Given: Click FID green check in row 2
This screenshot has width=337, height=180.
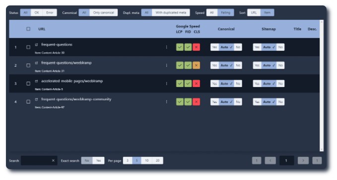Looking at the screenshot, I should (x=188, y=65).
